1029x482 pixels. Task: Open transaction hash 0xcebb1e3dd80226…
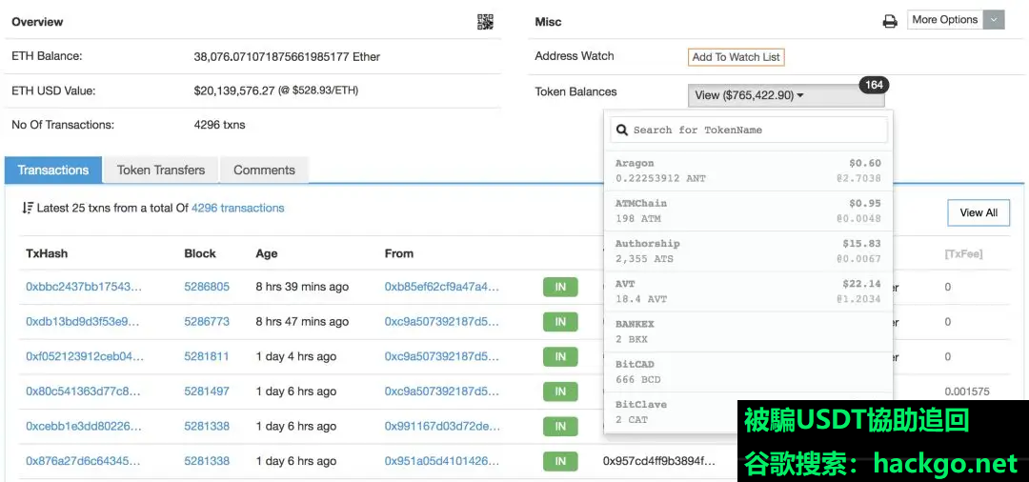click(x=83, y=426)
